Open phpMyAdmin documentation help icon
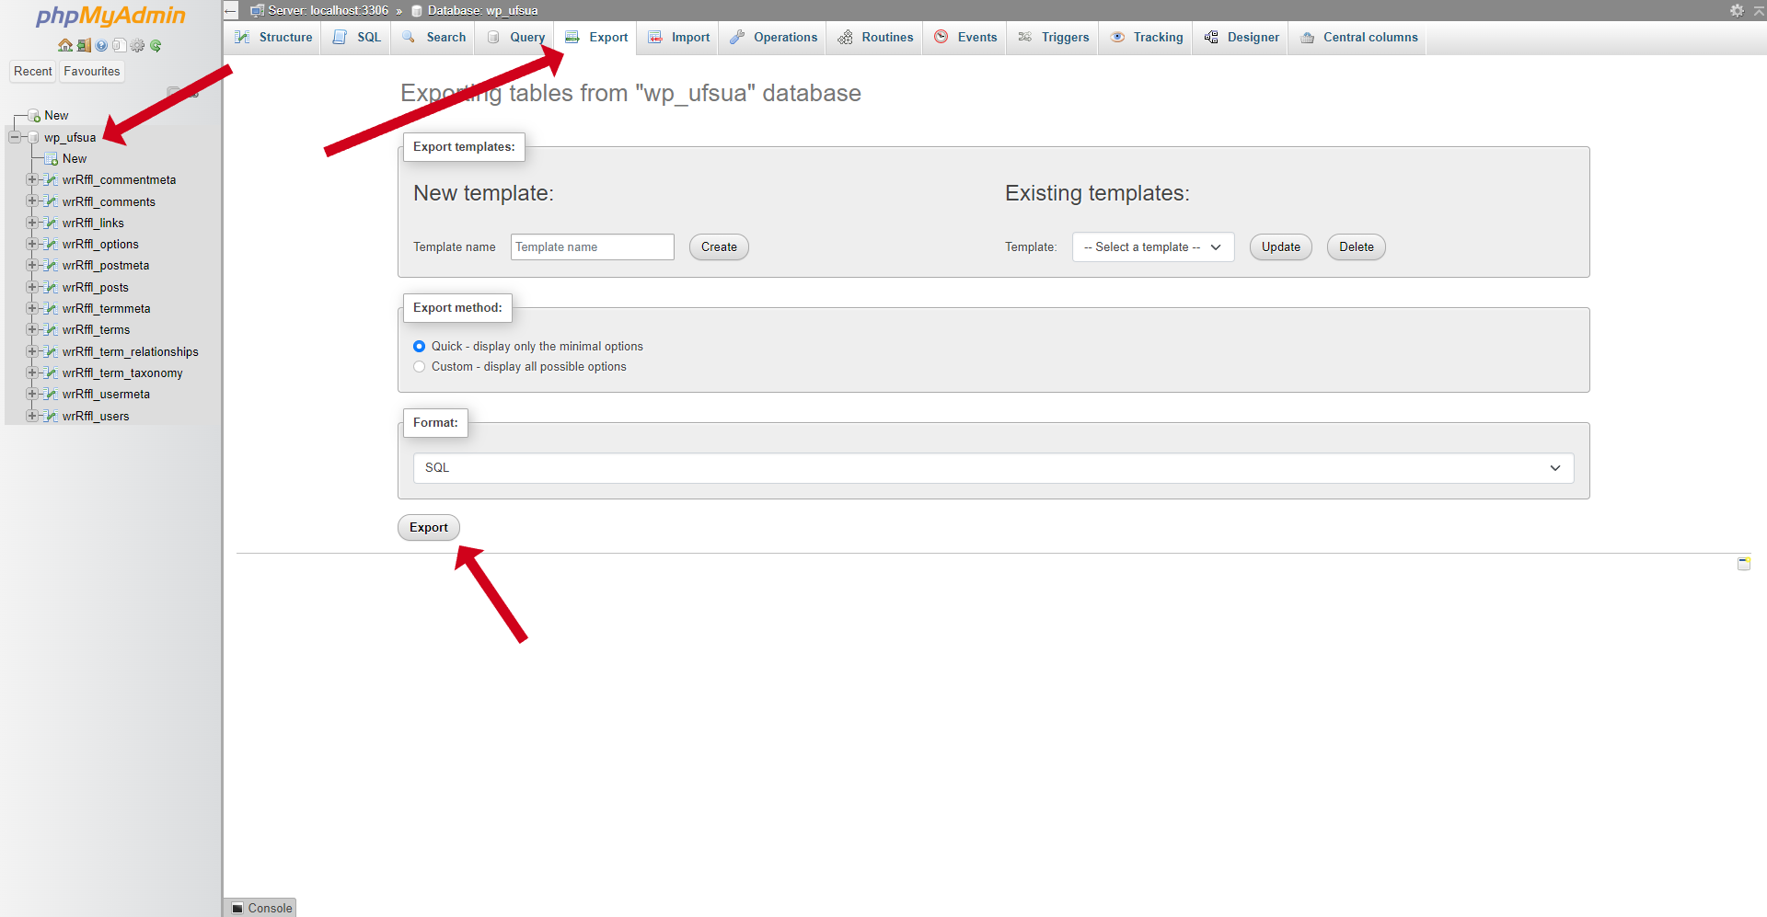Viewport: 1767px width, 917px height. 101,45
